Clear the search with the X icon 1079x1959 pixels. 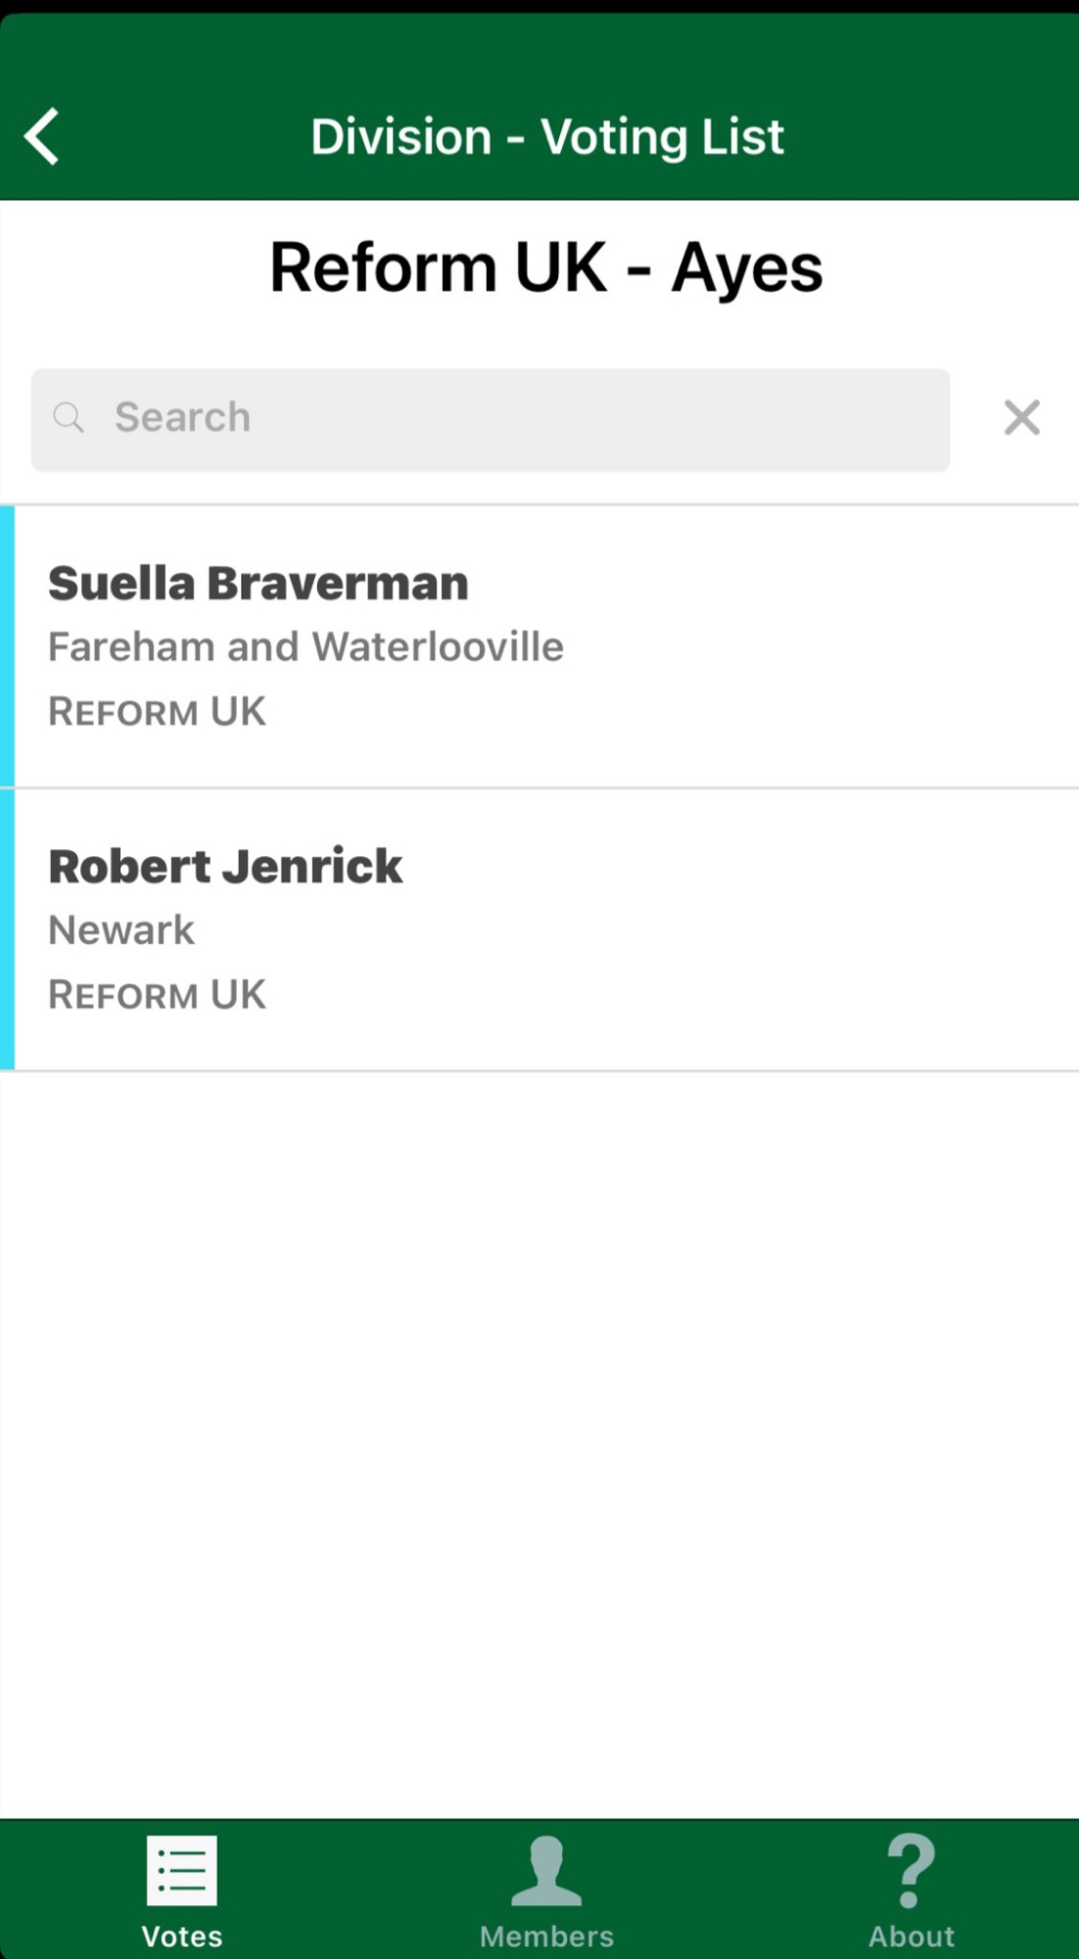pyautogui.click(x=1021, y=418)
